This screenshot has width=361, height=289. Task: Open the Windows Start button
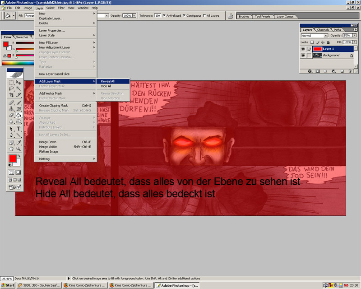click(x=8, y=285)
